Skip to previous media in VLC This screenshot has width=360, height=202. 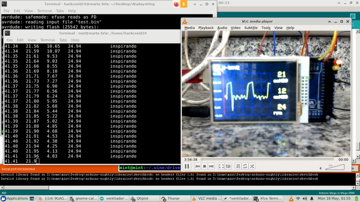click(x=197, y=166)
